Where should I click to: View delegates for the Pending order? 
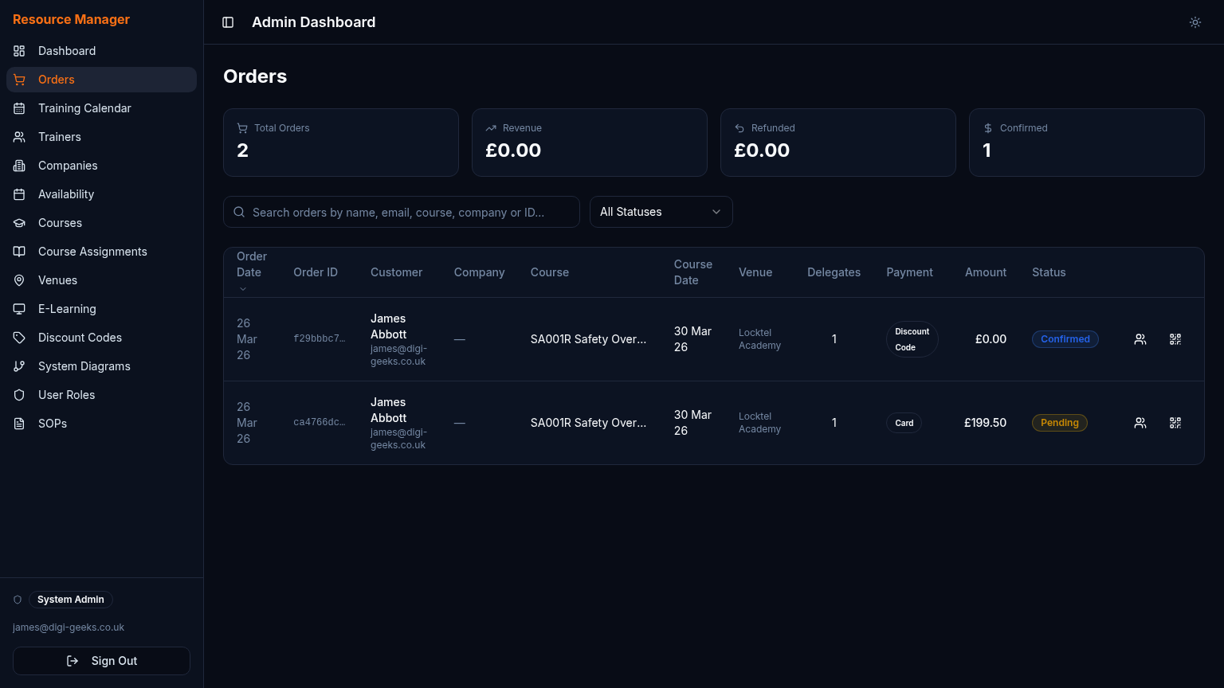click(1140, 423)
